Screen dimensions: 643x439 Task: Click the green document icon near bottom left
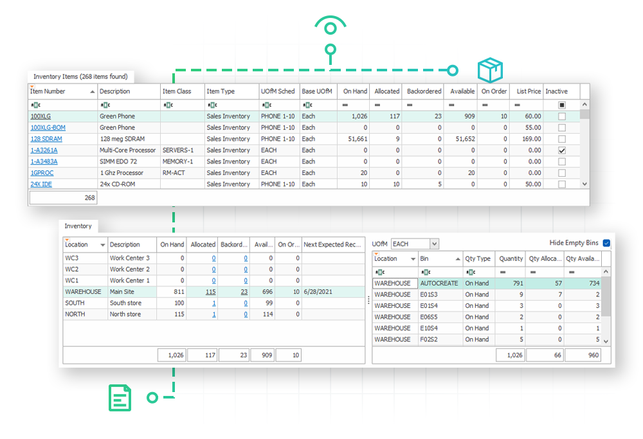pos(120,399)
